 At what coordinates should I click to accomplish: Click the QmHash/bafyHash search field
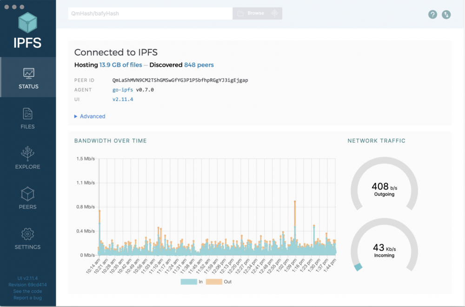coord(149,13)
